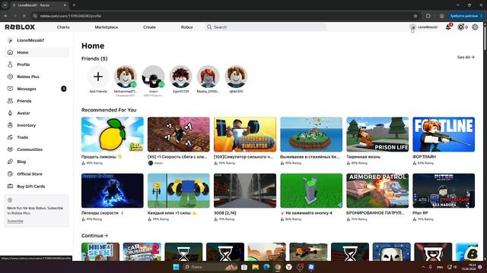The image size is (487, 273).
Task: Click the Friends sidebar icon
Action: (10, 101)
